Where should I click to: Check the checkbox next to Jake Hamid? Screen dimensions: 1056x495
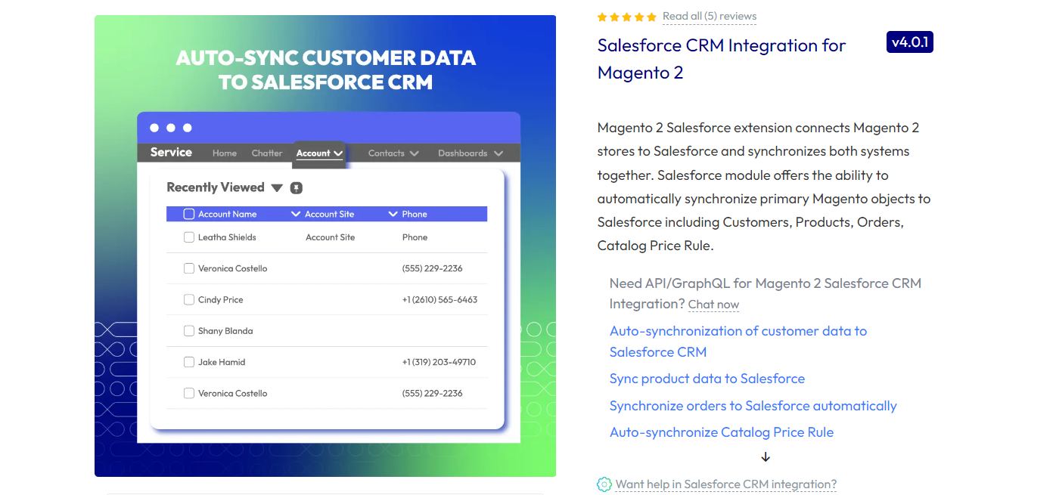tap(188, 361)
